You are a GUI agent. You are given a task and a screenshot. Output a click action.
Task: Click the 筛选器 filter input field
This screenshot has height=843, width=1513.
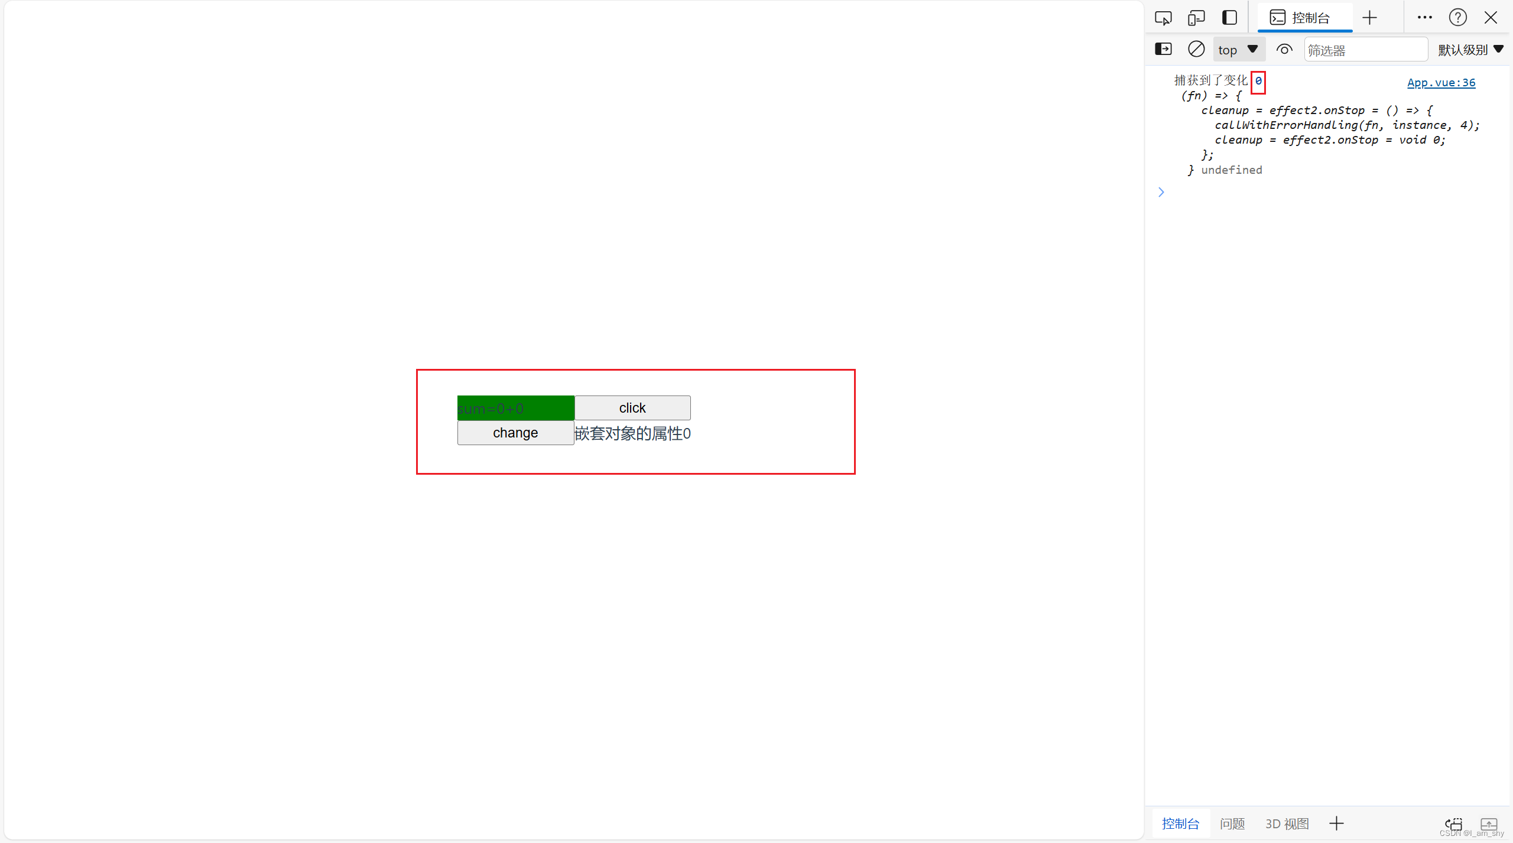(x=1365, y=49)
